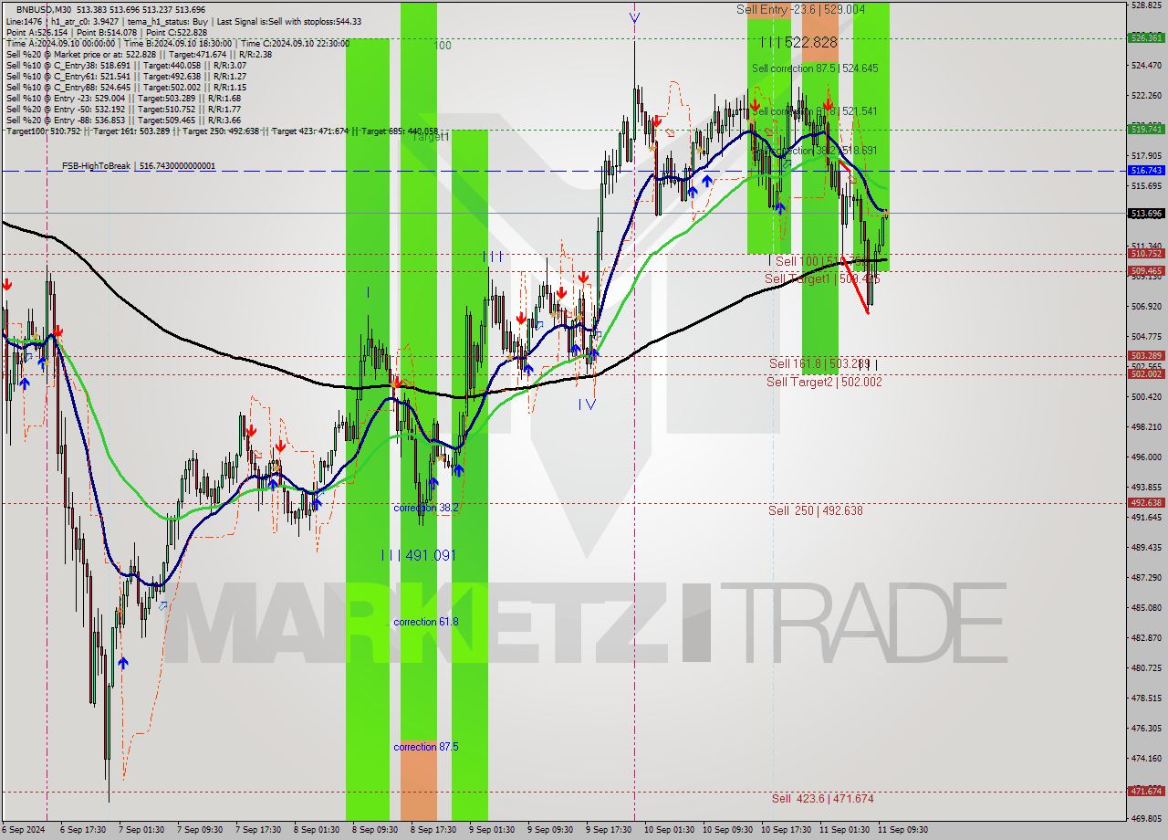Click the Sell 161.8 | 503.289 label
Image resolution: width=1168 pixels, height=840 pixels.
click(819, 363)
